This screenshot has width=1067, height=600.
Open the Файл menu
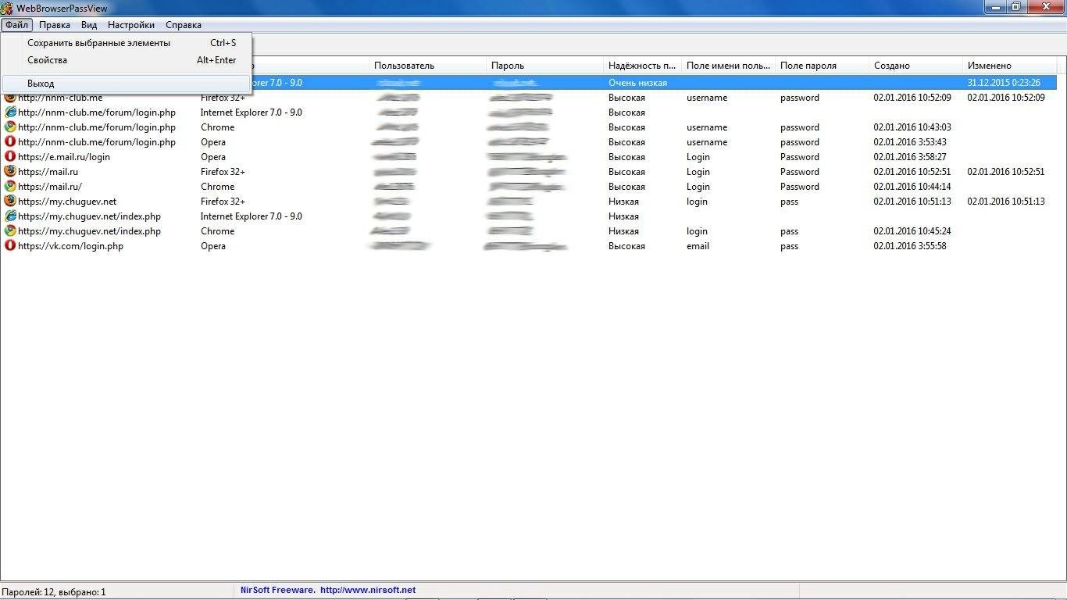16,25
